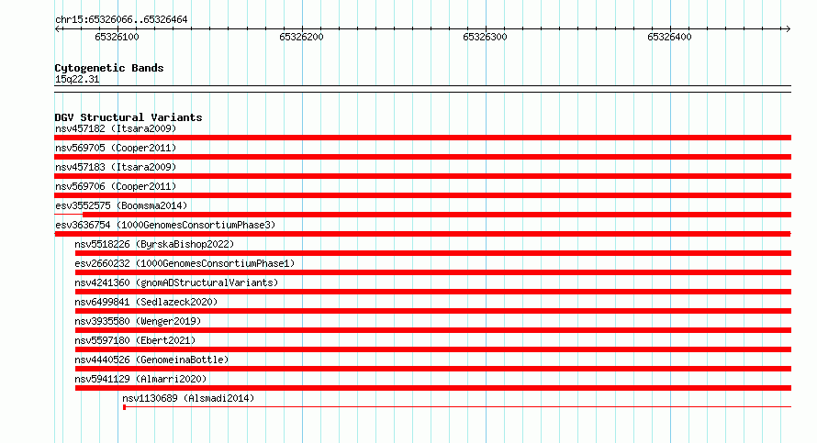
Task: Click the red bar for nsv5518226
Action: (x=433, y=253)
